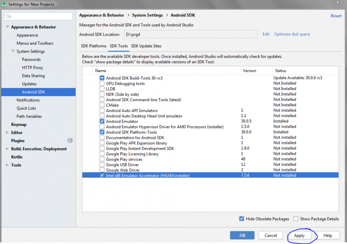
Task: Click the search magnifier icon in settings
Action: (8, 16)
